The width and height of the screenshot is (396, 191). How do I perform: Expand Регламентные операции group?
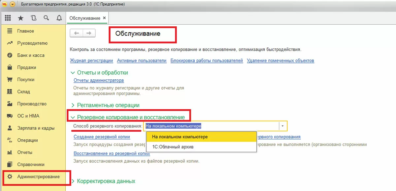tap(105, 105)
